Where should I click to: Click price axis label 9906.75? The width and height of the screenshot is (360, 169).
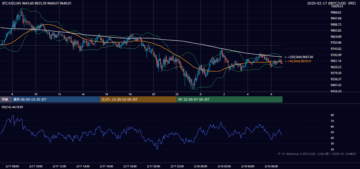336,25
